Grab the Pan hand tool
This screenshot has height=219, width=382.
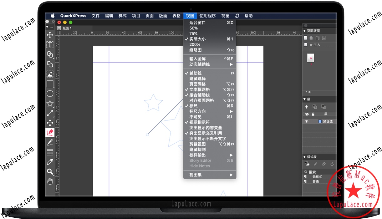point(50,181)
